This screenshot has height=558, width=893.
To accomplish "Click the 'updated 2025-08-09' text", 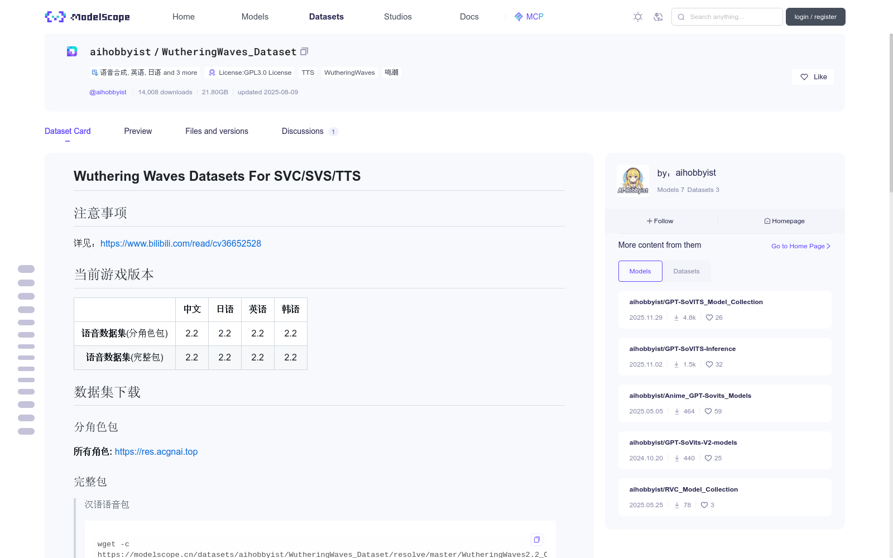I will 268,92.
